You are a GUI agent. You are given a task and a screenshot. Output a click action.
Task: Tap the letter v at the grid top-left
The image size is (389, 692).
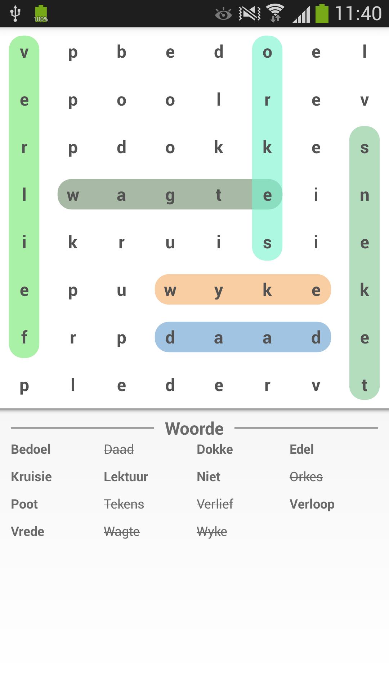(24, 52)
